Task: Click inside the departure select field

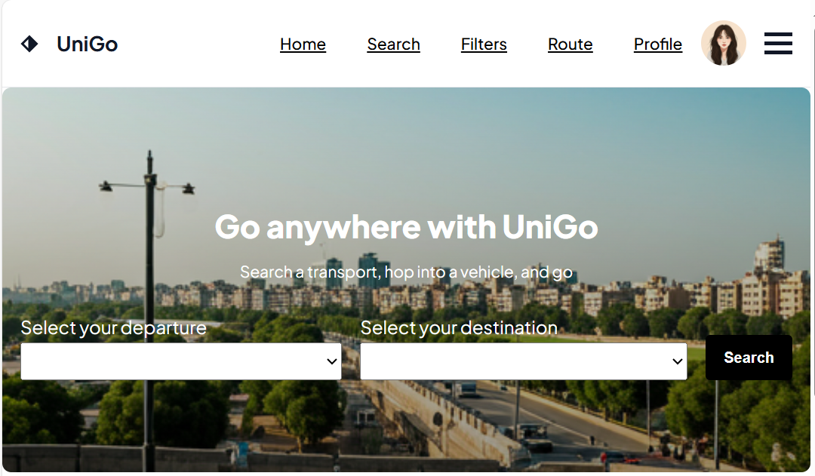Action: click(151, 361)
